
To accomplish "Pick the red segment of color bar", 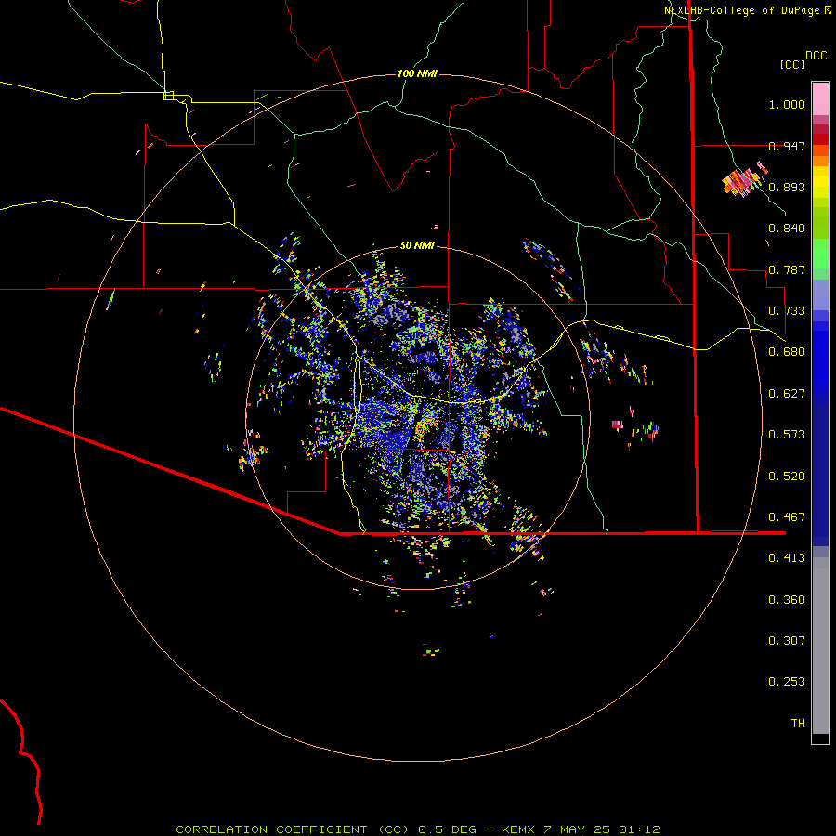I will tap(820, 139).
